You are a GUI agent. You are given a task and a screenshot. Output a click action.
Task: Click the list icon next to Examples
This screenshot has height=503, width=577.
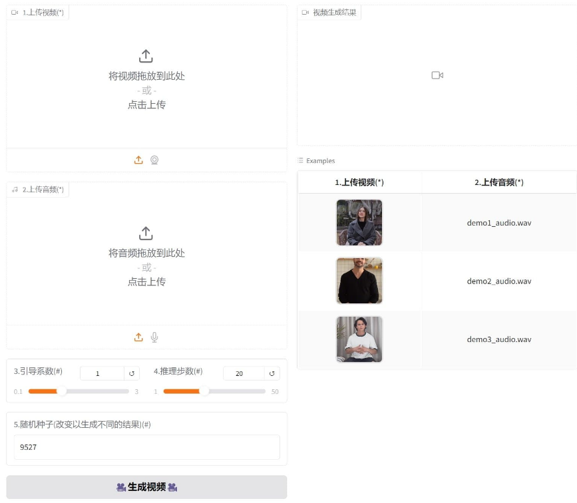coord(299,160)
